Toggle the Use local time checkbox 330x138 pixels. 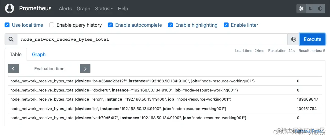[7, 25]
